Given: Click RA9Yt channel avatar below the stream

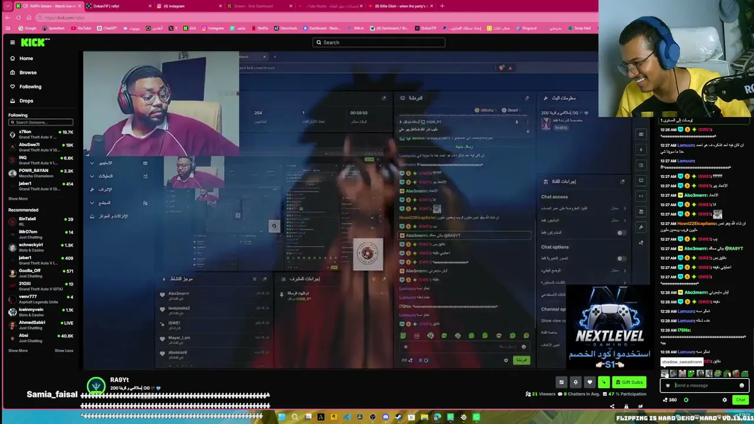Looking at the screenshot, I should (x=96, y=386).
